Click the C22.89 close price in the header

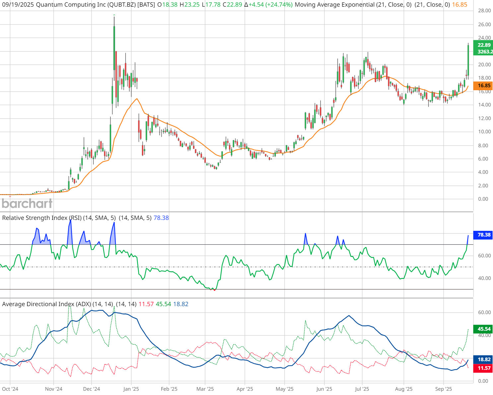232,5
